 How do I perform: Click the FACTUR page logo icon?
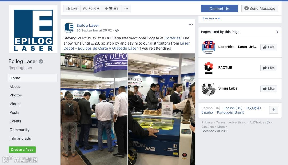tap(209, 68)
